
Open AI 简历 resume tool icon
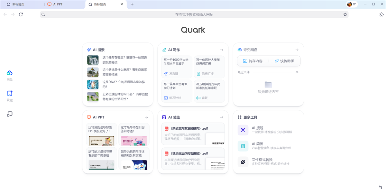click(243, 146)
